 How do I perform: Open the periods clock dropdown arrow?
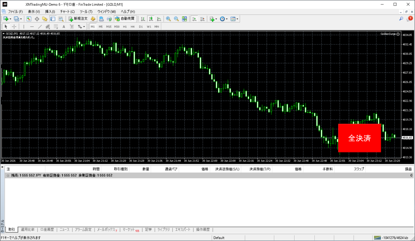[227, 19]
